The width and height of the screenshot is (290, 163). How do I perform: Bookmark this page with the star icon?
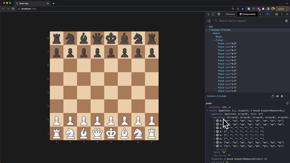pyautogui.click(x=243, y=9)
